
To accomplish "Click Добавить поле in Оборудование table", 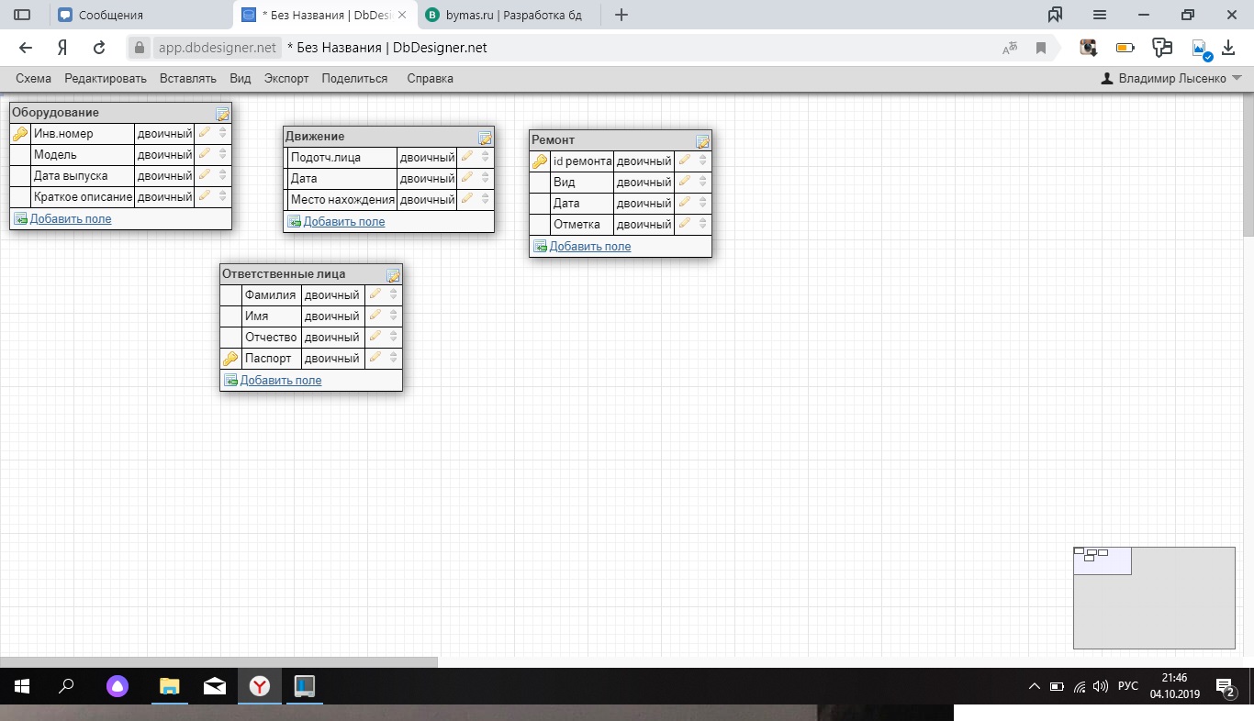I will pos(71,219).
